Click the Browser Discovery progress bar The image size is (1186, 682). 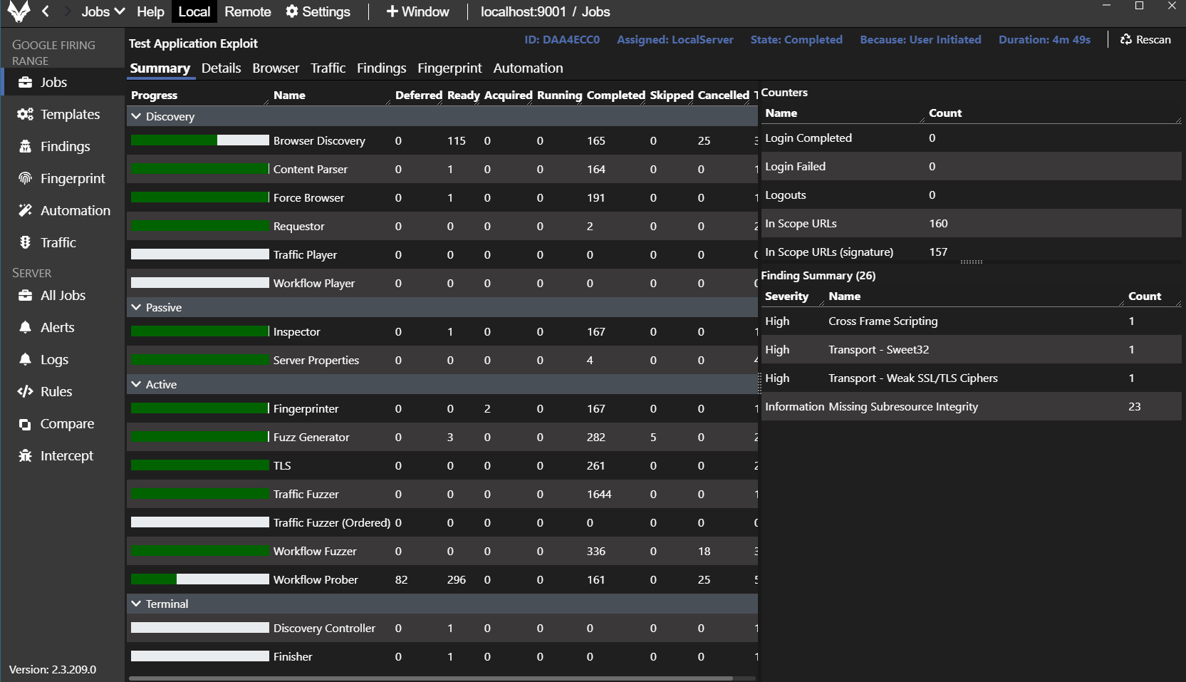click(199, 140)
